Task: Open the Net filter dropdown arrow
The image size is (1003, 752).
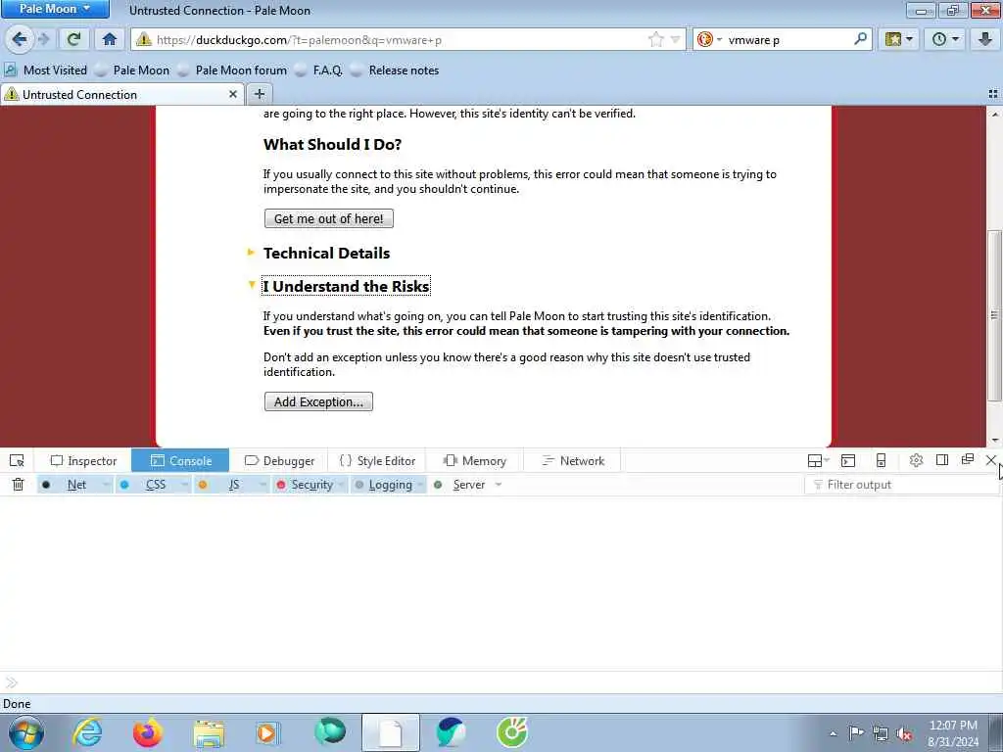Action: pyautogui.click(x=106, y=485)
